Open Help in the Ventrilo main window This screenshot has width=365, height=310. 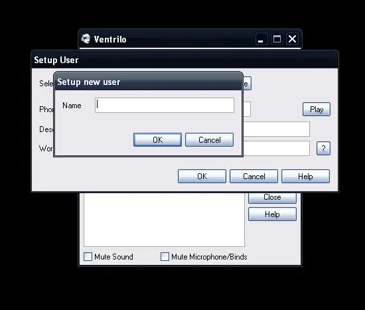pyautogui.click(x=272, y=214)
